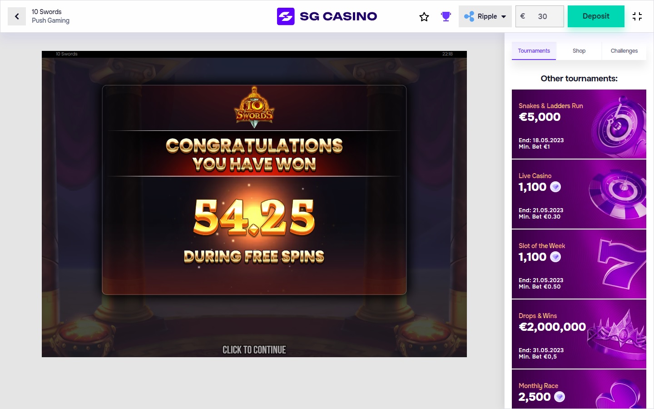
Task: Open Snakes & Ladders Run tournament card
Action: pyautogui.click(x=579, y=124)
